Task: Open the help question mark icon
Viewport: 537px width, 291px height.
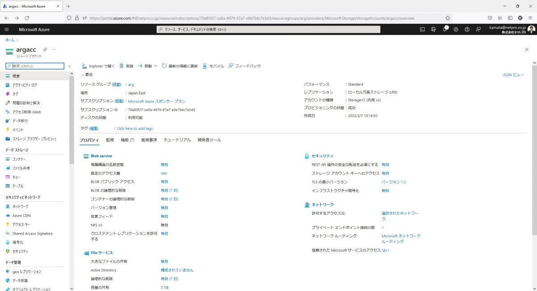Action: pos(467,29)
